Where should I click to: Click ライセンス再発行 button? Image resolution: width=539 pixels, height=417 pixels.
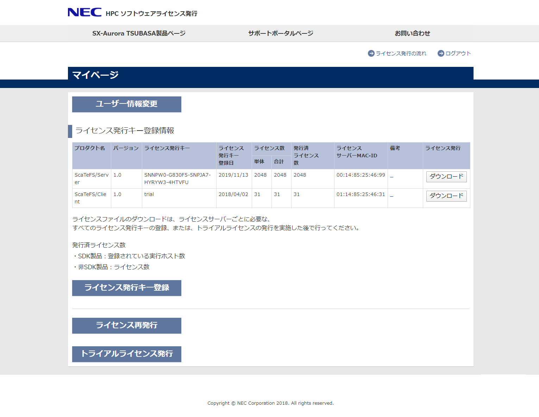pos(127,326)
